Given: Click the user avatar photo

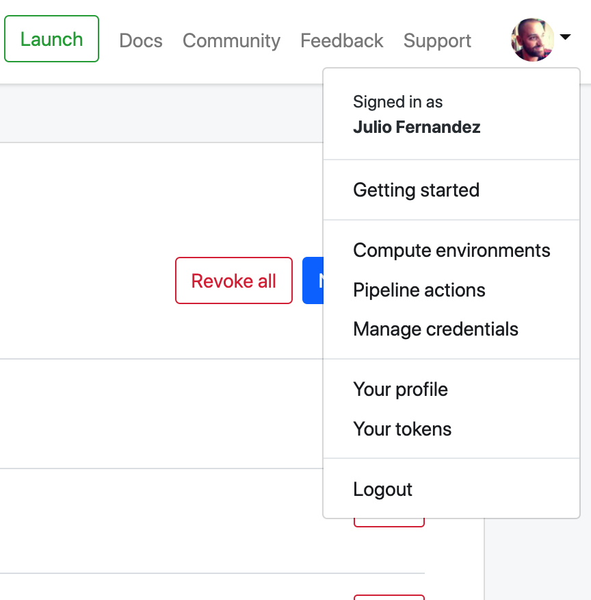Looking at the screenshot, I should [x=532, y=40].
